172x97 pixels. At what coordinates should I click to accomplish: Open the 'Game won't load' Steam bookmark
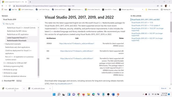59,10
